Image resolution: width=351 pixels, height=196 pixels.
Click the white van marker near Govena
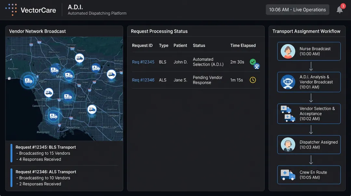click(x=92, y=109)
